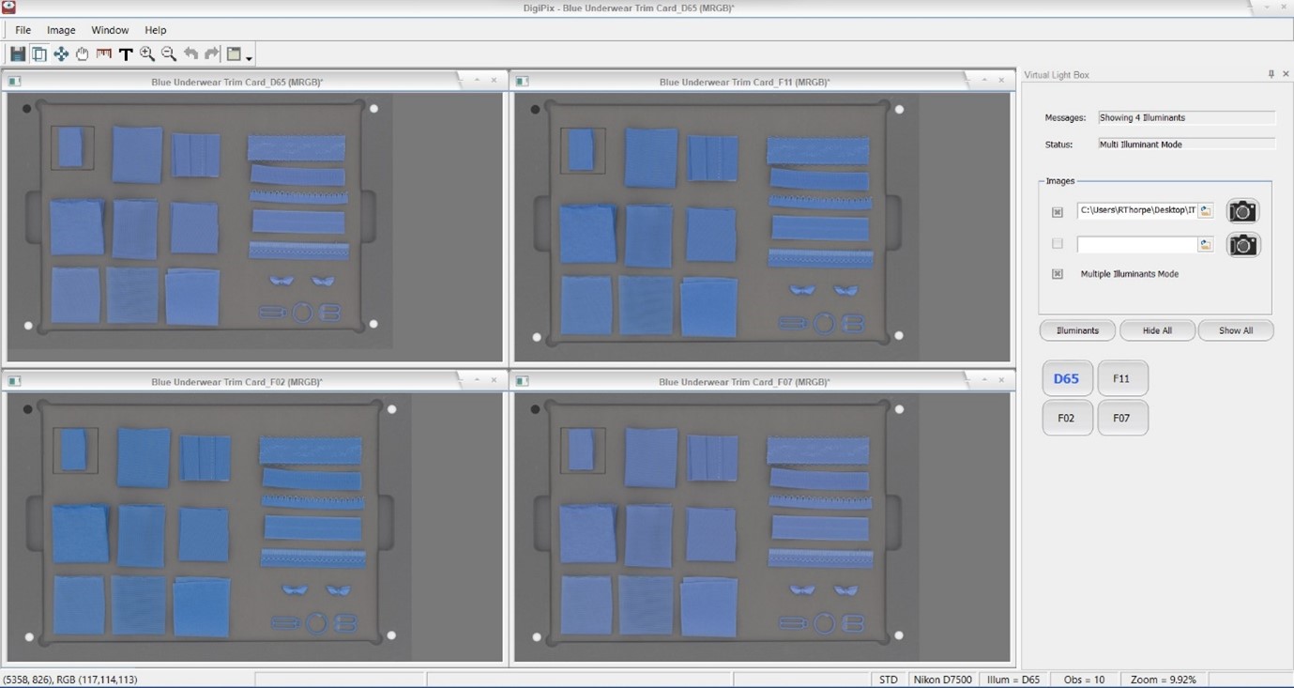Click the Hide All button
The image size is (1294, 688).
[1157, 330]
